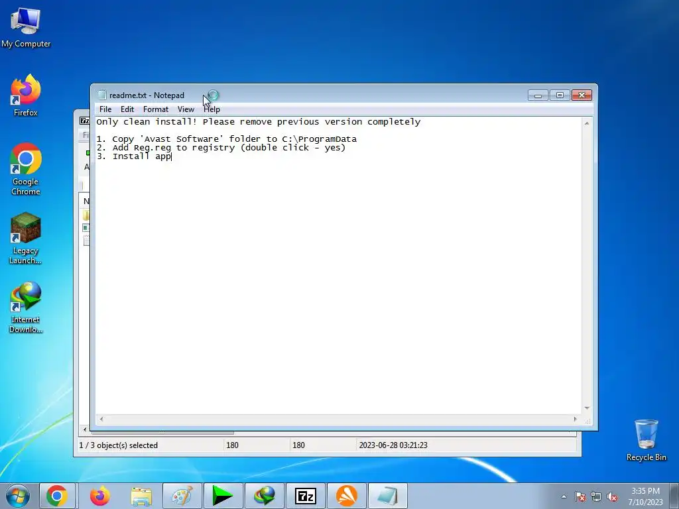Close the readme.txt Notepad window
This screenshot has width=679, height=509.
coord(582,95)
